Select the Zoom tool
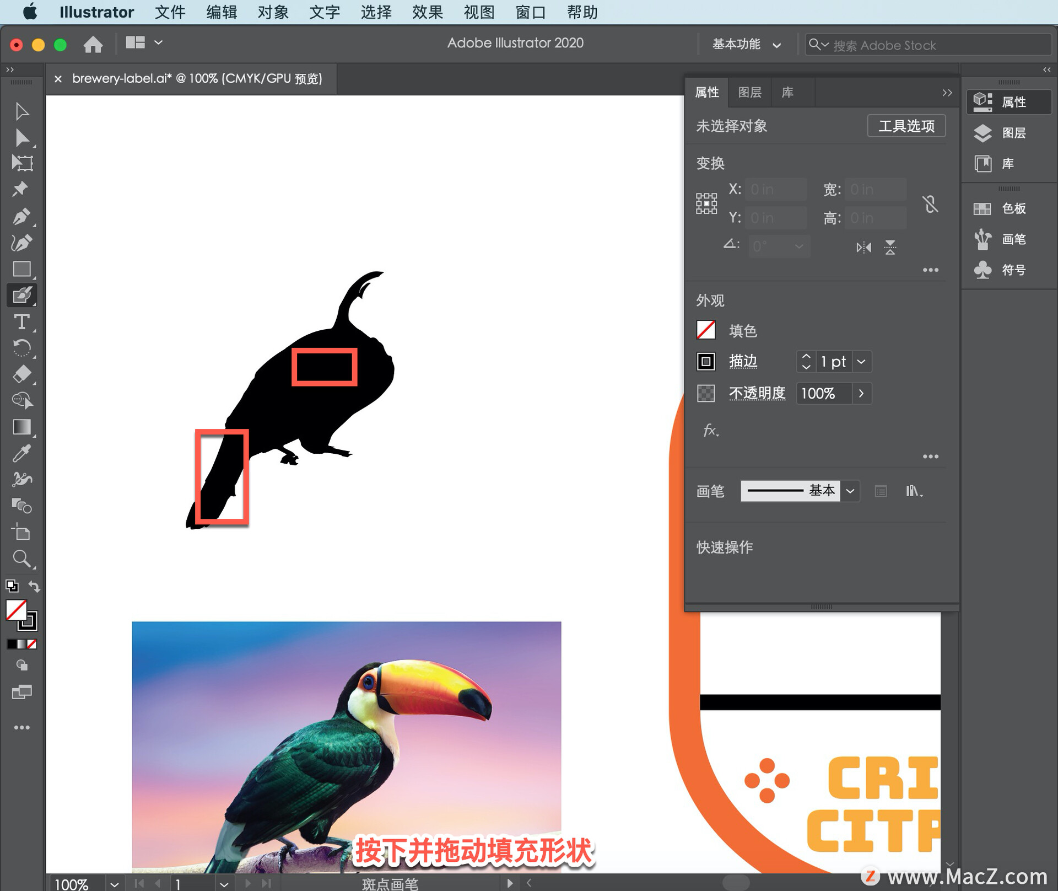Viewport: 1058px width, 891px height. point(21,559)
